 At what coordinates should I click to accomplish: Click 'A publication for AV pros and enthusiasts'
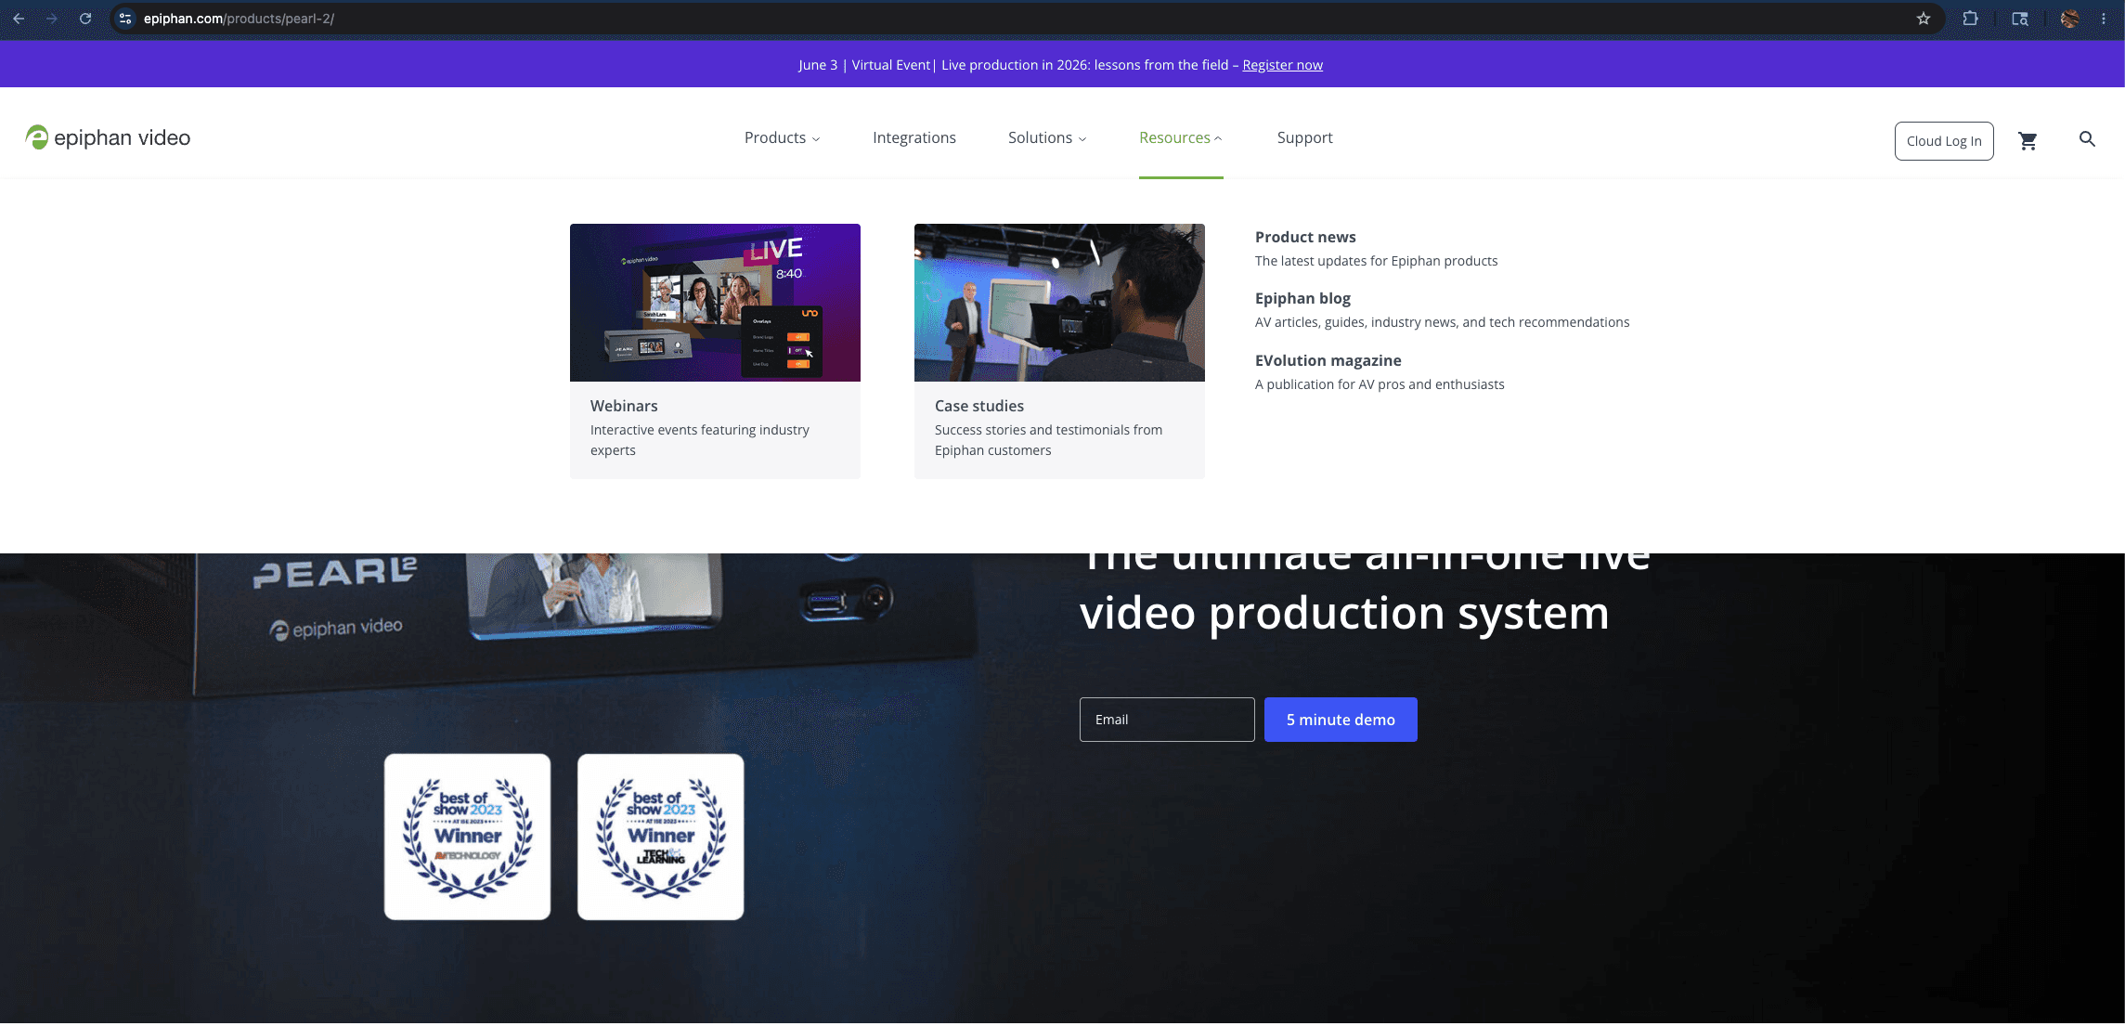(1380, 384)
